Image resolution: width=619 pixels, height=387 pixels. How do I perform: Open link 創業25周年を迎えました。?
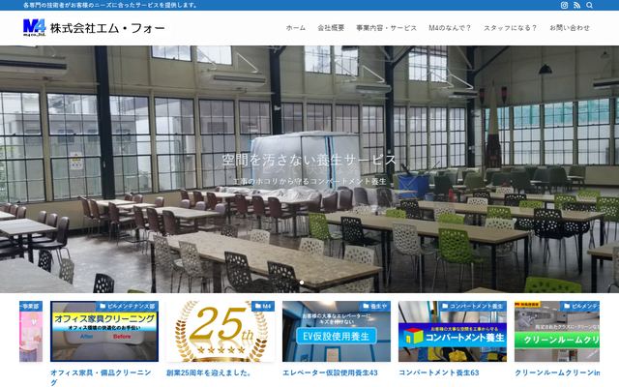tap(209, 372)
